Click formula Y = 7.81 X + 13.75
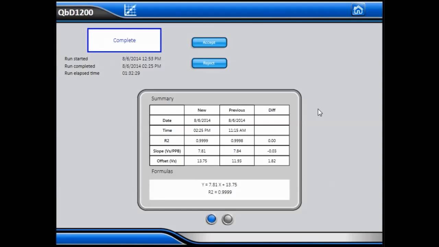This screenshot has width=439, height=247. pos(219,185)
